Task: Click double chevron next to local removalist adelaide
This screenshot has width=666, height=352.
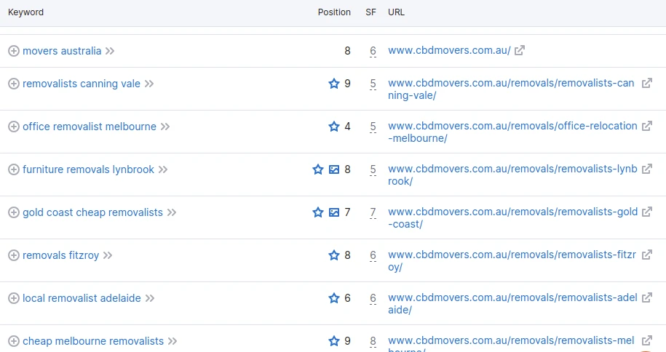Action: coord(150,298)
